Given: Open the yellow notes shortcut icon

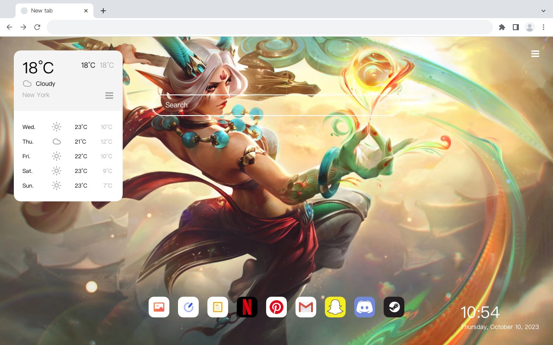Looking at the screenshot, I should coord(218,307).
